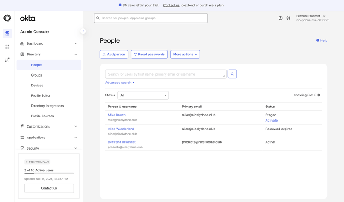Open the apps sparkle icon in left rail
This screenshot has height=202, width=344.
pyautogui.click(x=7, y=47)
